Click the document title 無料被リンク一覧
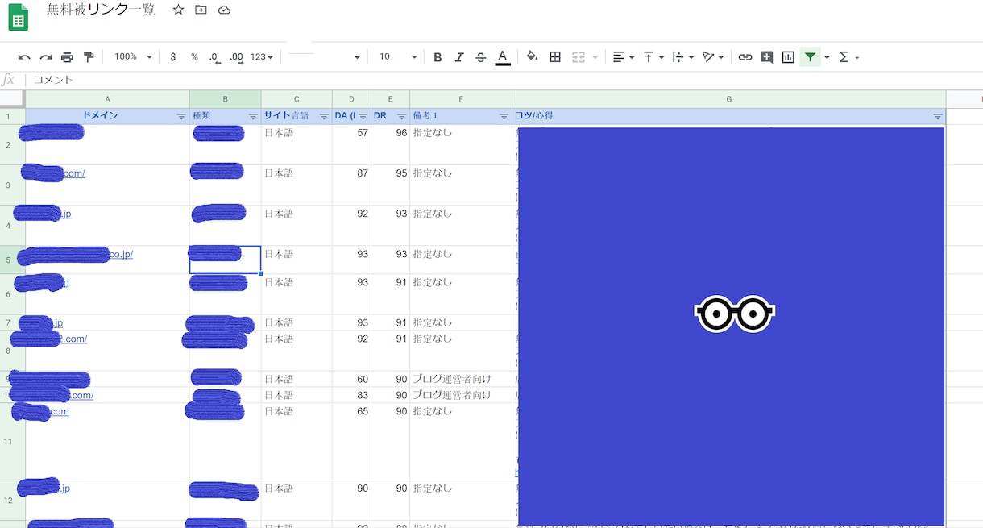 point(101,10)
